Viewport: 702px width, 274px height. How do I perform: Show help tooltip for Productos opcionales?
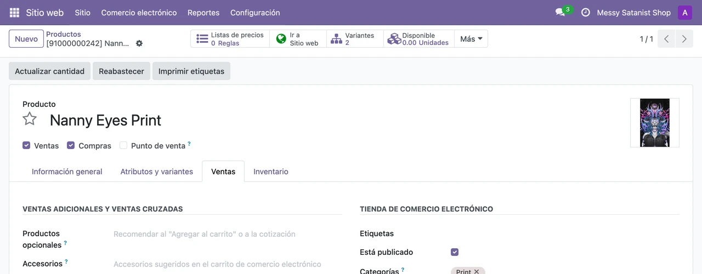[65, 243]
